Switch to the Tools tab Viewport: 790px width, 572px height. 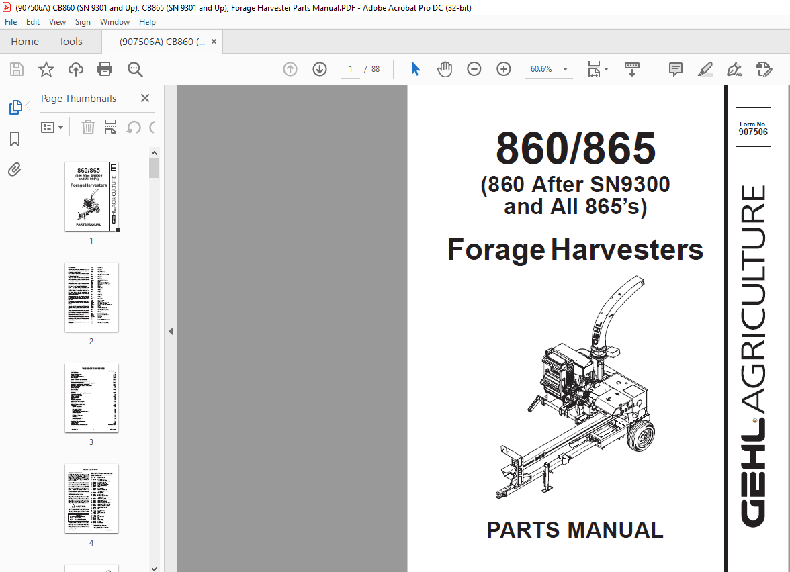[71, 42]
